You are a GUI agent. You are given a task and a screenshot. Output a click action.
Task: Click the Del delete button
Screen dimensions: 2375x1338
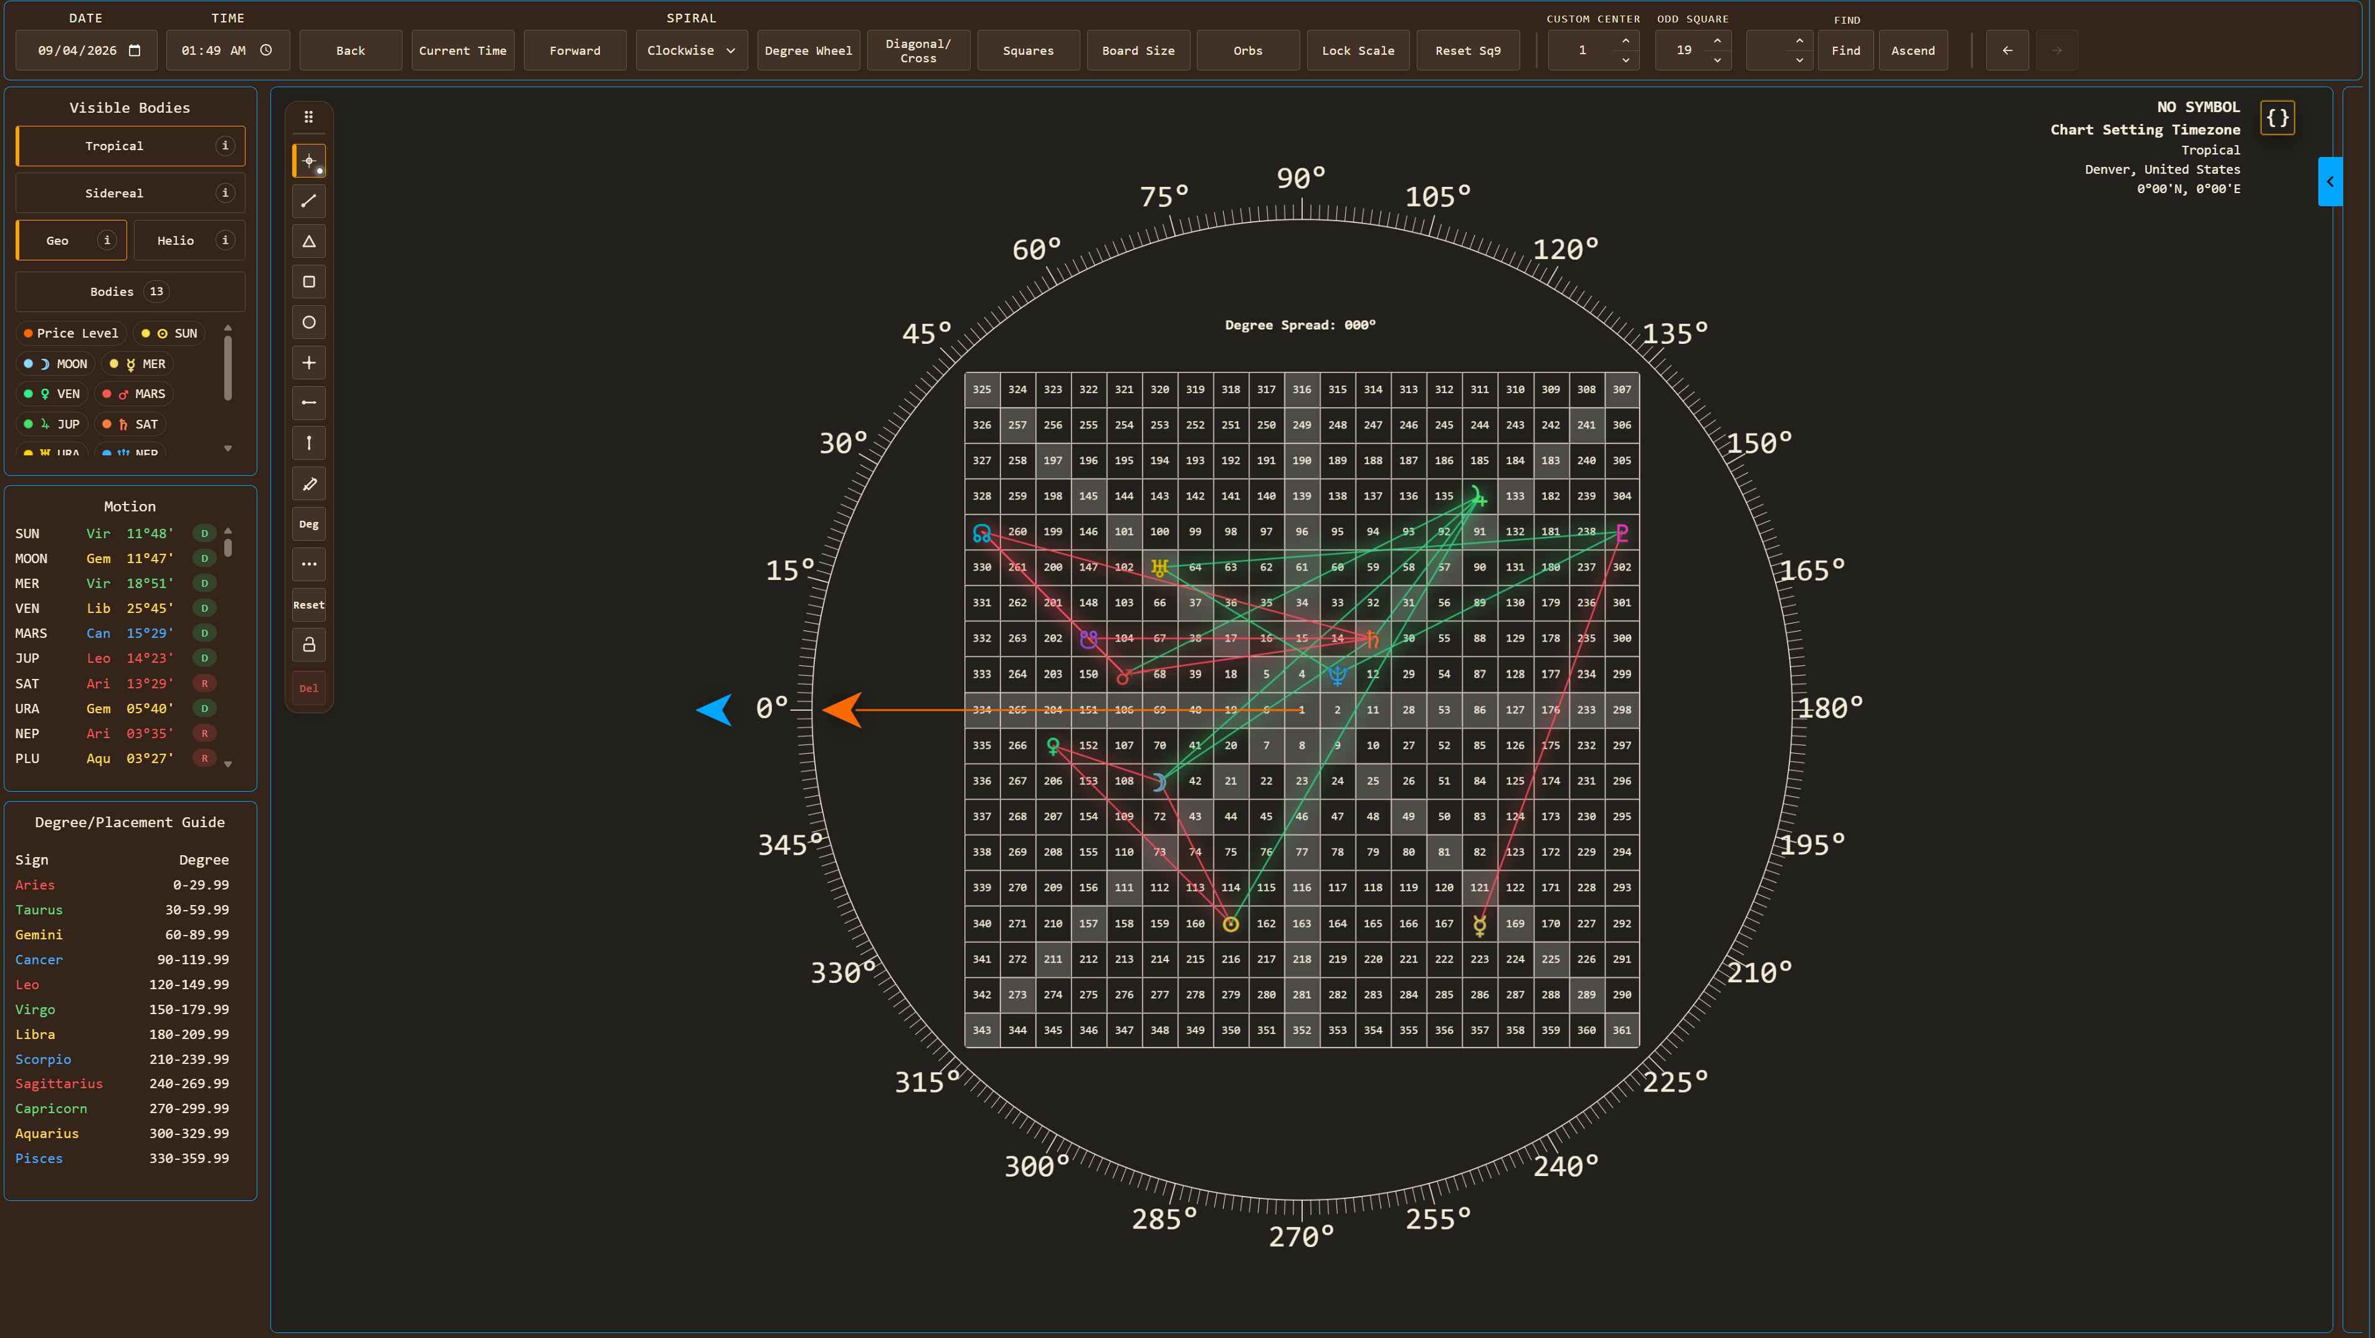pyautogui.click(x=309, y=688)
